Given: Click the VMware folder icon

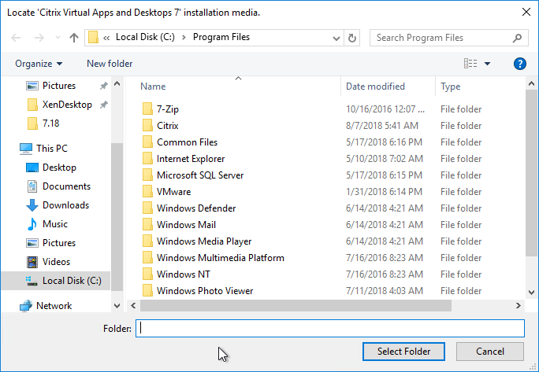Looking at the screenshot, I should click(x=147, y=191).
